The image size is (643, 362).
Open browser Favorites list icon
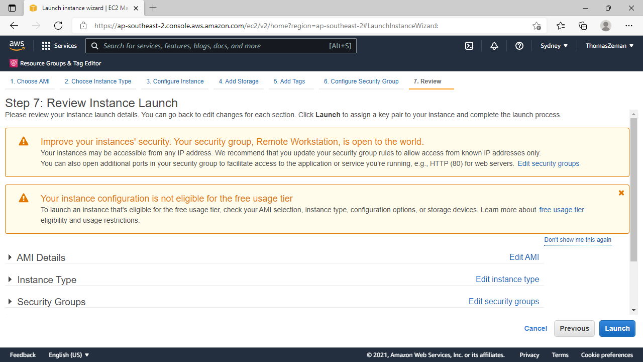point(561,26)
